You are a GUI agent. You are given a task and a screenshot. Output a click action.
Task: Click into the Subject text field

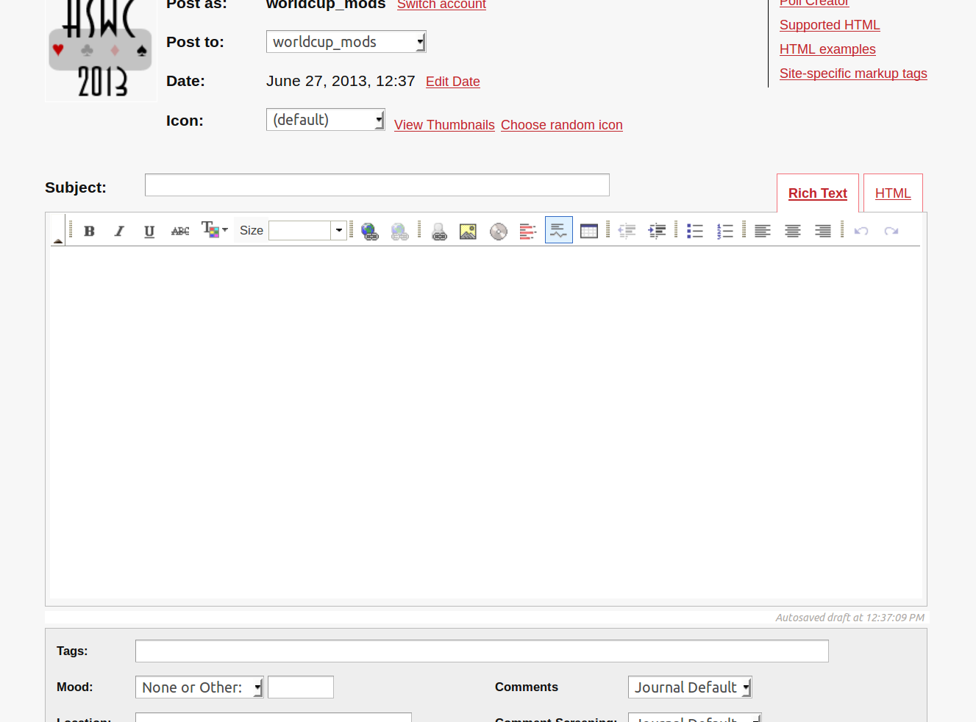pyautogui.click(x=377, y=185)
